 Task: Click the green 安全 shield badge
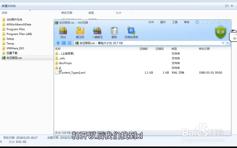point(221,32)
